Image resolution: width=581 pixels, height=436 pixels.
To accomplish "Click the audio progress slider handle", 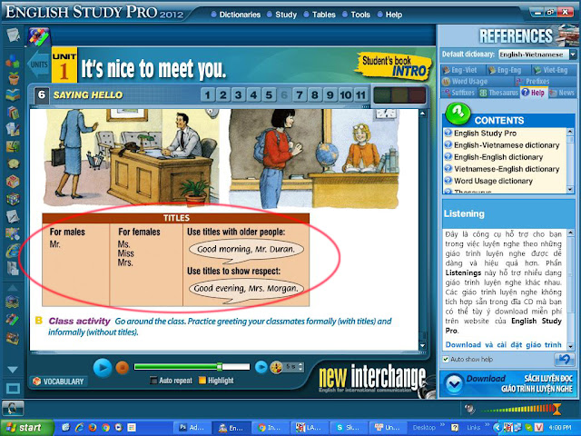I will click(220, 367).
